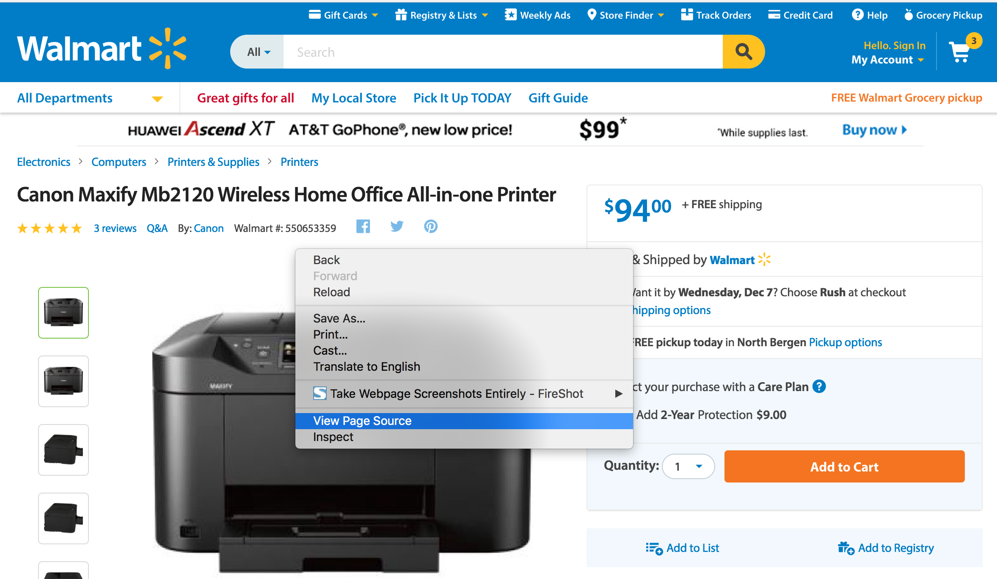Viewport: 997px width, 579px height.
Task: Select Inspect from context menu
Action: tap(333, 436)
